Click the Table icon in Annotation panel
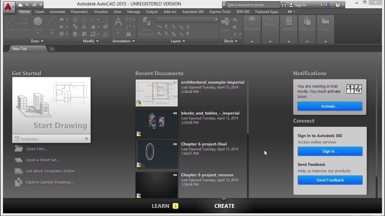 (129, 34)
